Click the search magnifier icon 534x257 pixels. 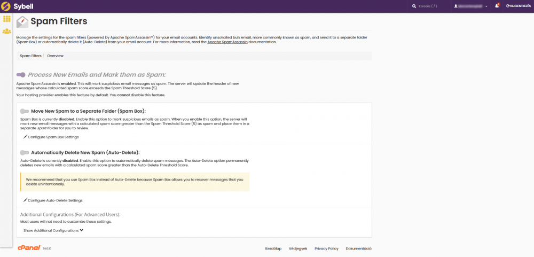[414, 6]
